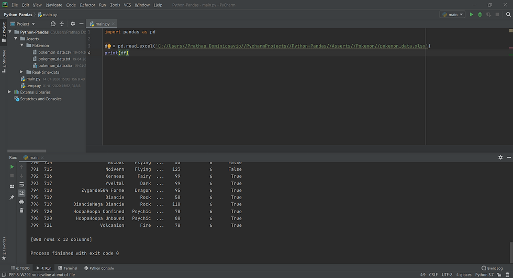Image resolution: width=513 pixels, height=278 pixels.
Task: Open the Navigate menu
Action: 54,5
